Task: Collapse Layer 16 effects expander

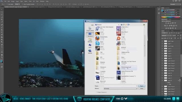Action: pyautogui.click(x=180, y=80)
